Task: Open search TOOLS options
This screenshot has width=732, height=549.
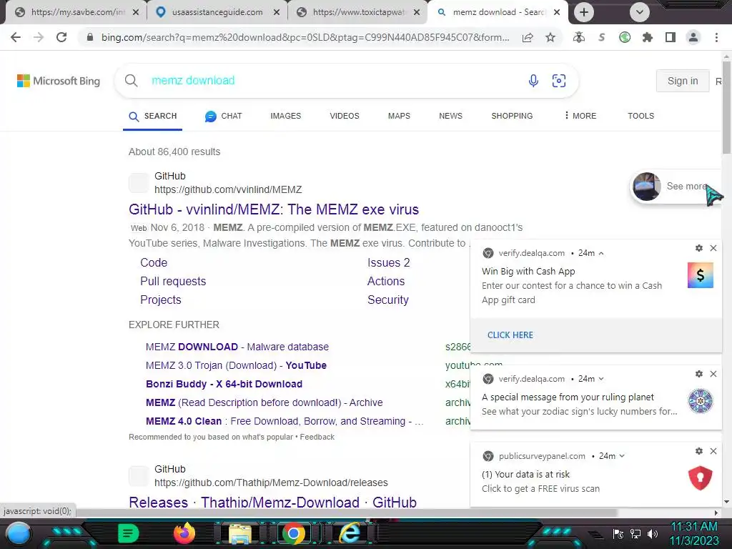Action: [x=640, y=116]
